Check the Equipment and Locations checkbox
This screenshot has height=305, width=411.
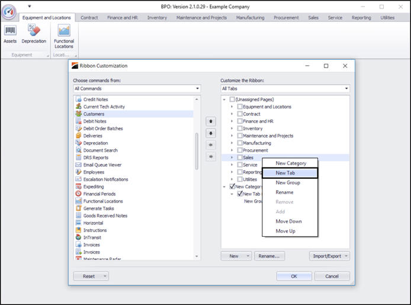(x=240, y=107)
